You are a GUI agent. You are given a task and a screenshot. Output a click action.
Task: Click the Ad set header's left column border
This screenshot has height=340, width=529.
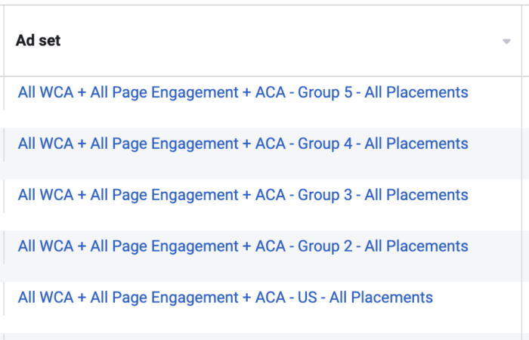4,41
